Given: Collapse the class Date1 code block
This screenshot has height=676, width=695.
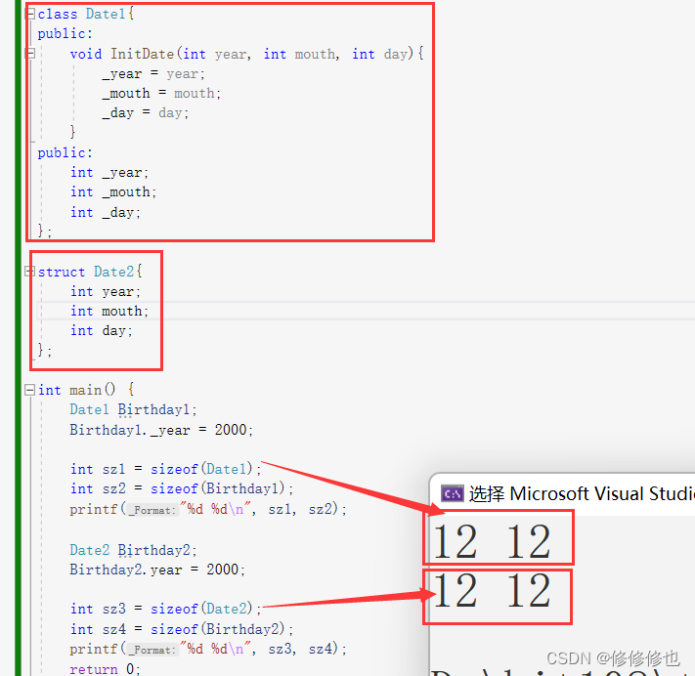Looking at the screenshot, I should click(30, 14).
